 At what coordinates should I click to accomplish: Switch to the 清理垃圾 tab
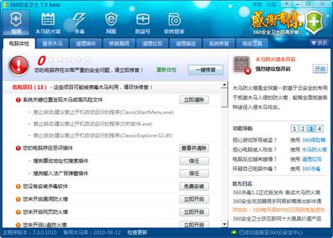pos(152,44)
